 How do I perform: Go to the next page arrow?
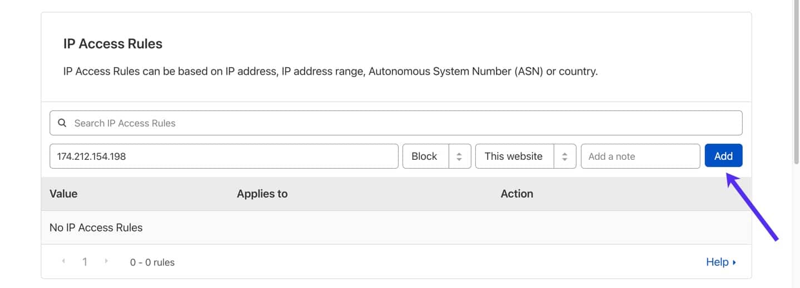pyautogui.click(x=106, y=261)
